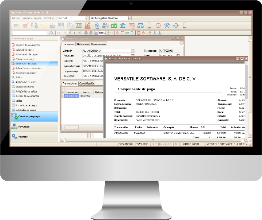Open the document with bookmark icon
Screen dimensions: 262x220
[x=70, y=25]
